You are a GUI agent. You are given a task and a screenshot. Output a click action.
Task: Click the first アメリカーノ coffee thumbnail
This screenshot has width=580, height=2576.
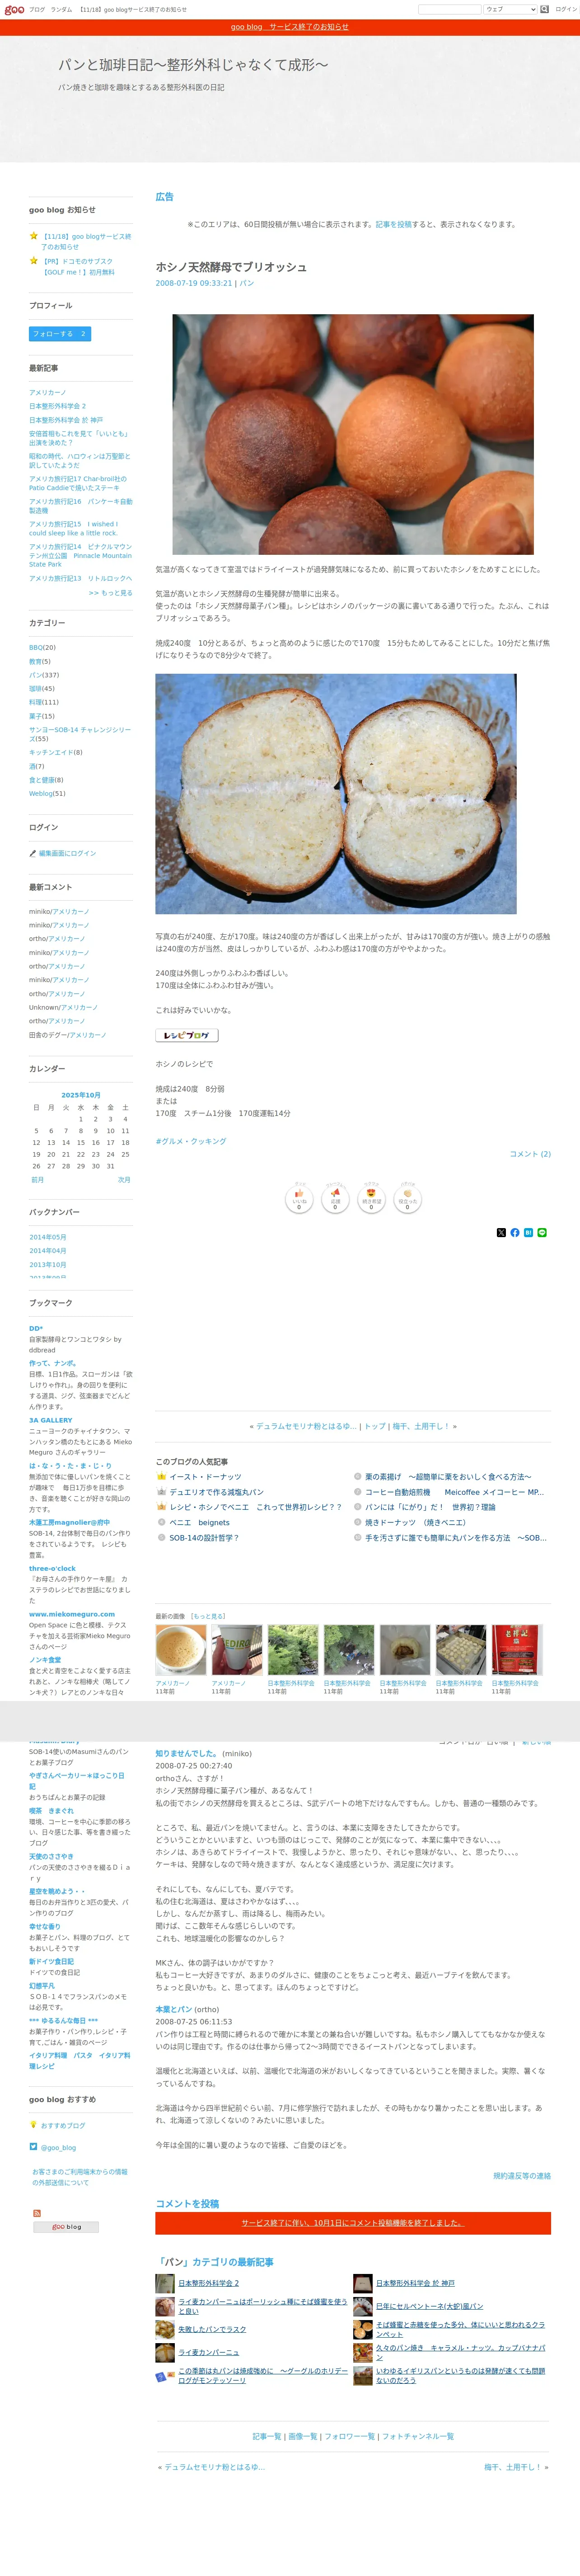181,1650
